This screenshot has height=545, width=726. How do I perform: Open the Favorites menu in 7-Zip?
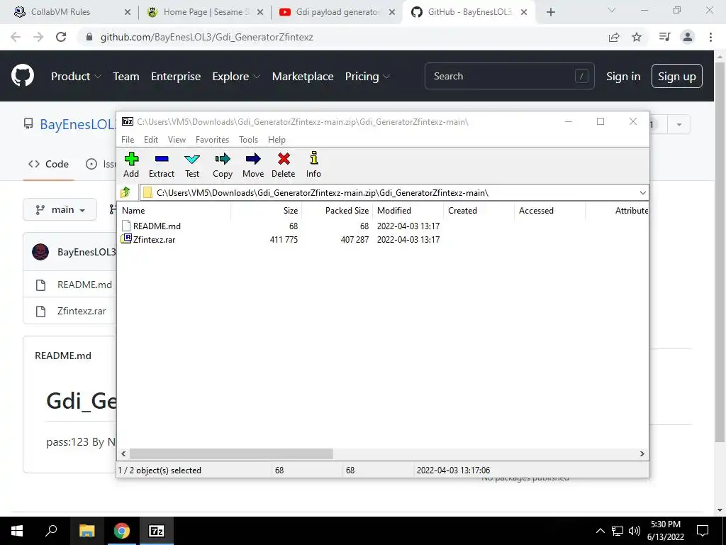click(213, 140)
